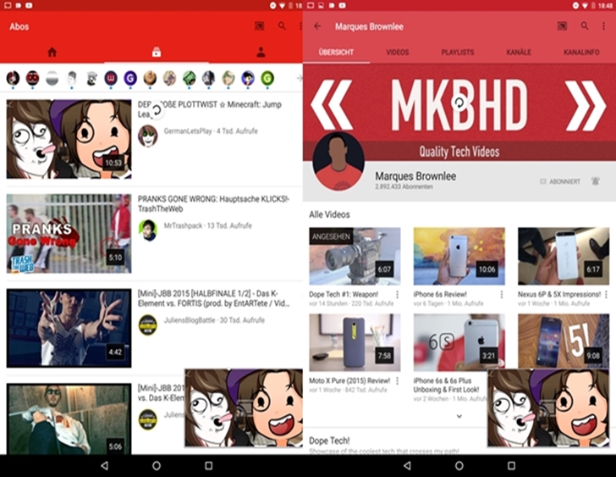This screenshot has height=477, width=616.
Task: Tap Marques Brownlee profile picture
Action: pyautogui.click(x=338, y=162)
